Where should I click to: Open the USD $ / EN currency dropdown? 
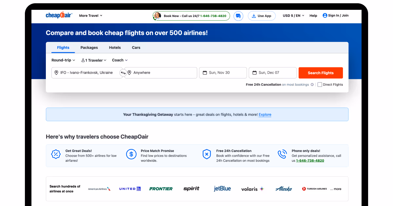pyautogui.click(x=293, y=15)
